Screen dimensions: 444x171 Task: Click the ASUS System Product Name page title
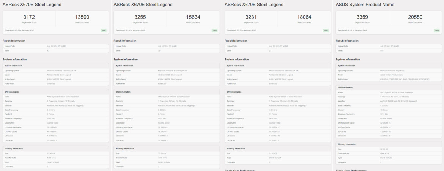[365, 5]
